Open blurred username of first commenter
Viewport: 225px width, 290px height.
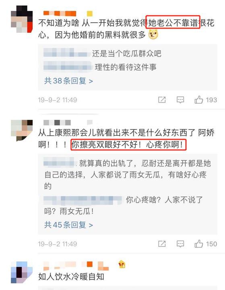(60, 13)
